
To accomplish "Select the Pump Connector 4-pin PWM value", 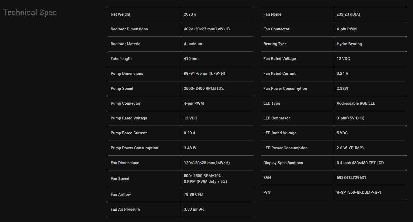I will pyautogui.click(x=194, y=103).
